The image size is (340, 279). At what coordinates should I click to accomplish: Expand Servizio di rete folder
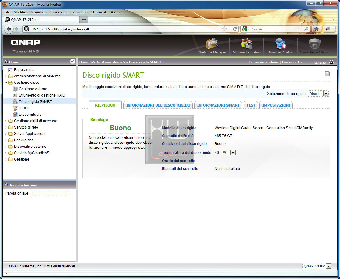pos(6,127)
